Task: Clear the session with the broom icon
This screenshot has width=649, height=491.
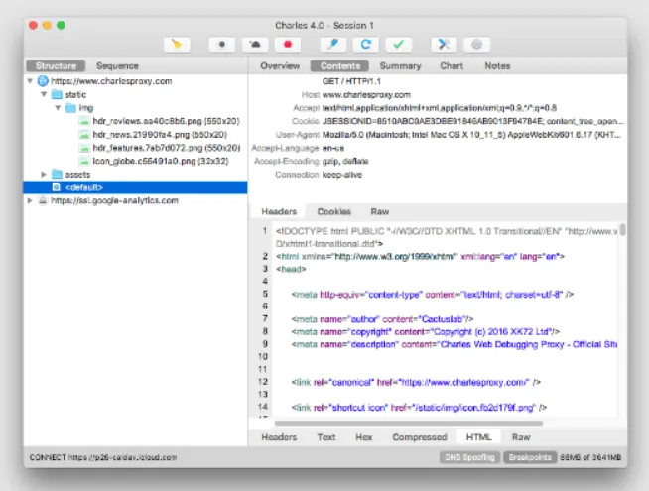Action: point(177,45)
